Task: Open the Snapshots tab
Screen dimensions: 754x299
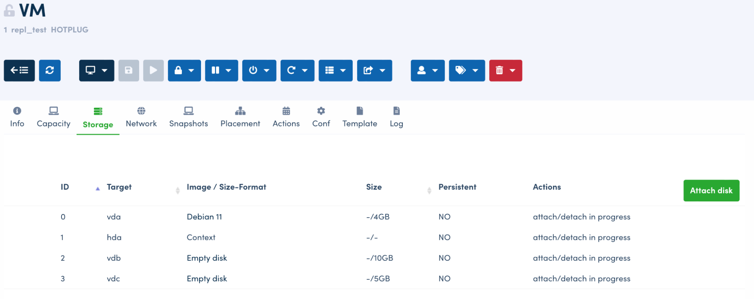Action: (x=188, y=117)
